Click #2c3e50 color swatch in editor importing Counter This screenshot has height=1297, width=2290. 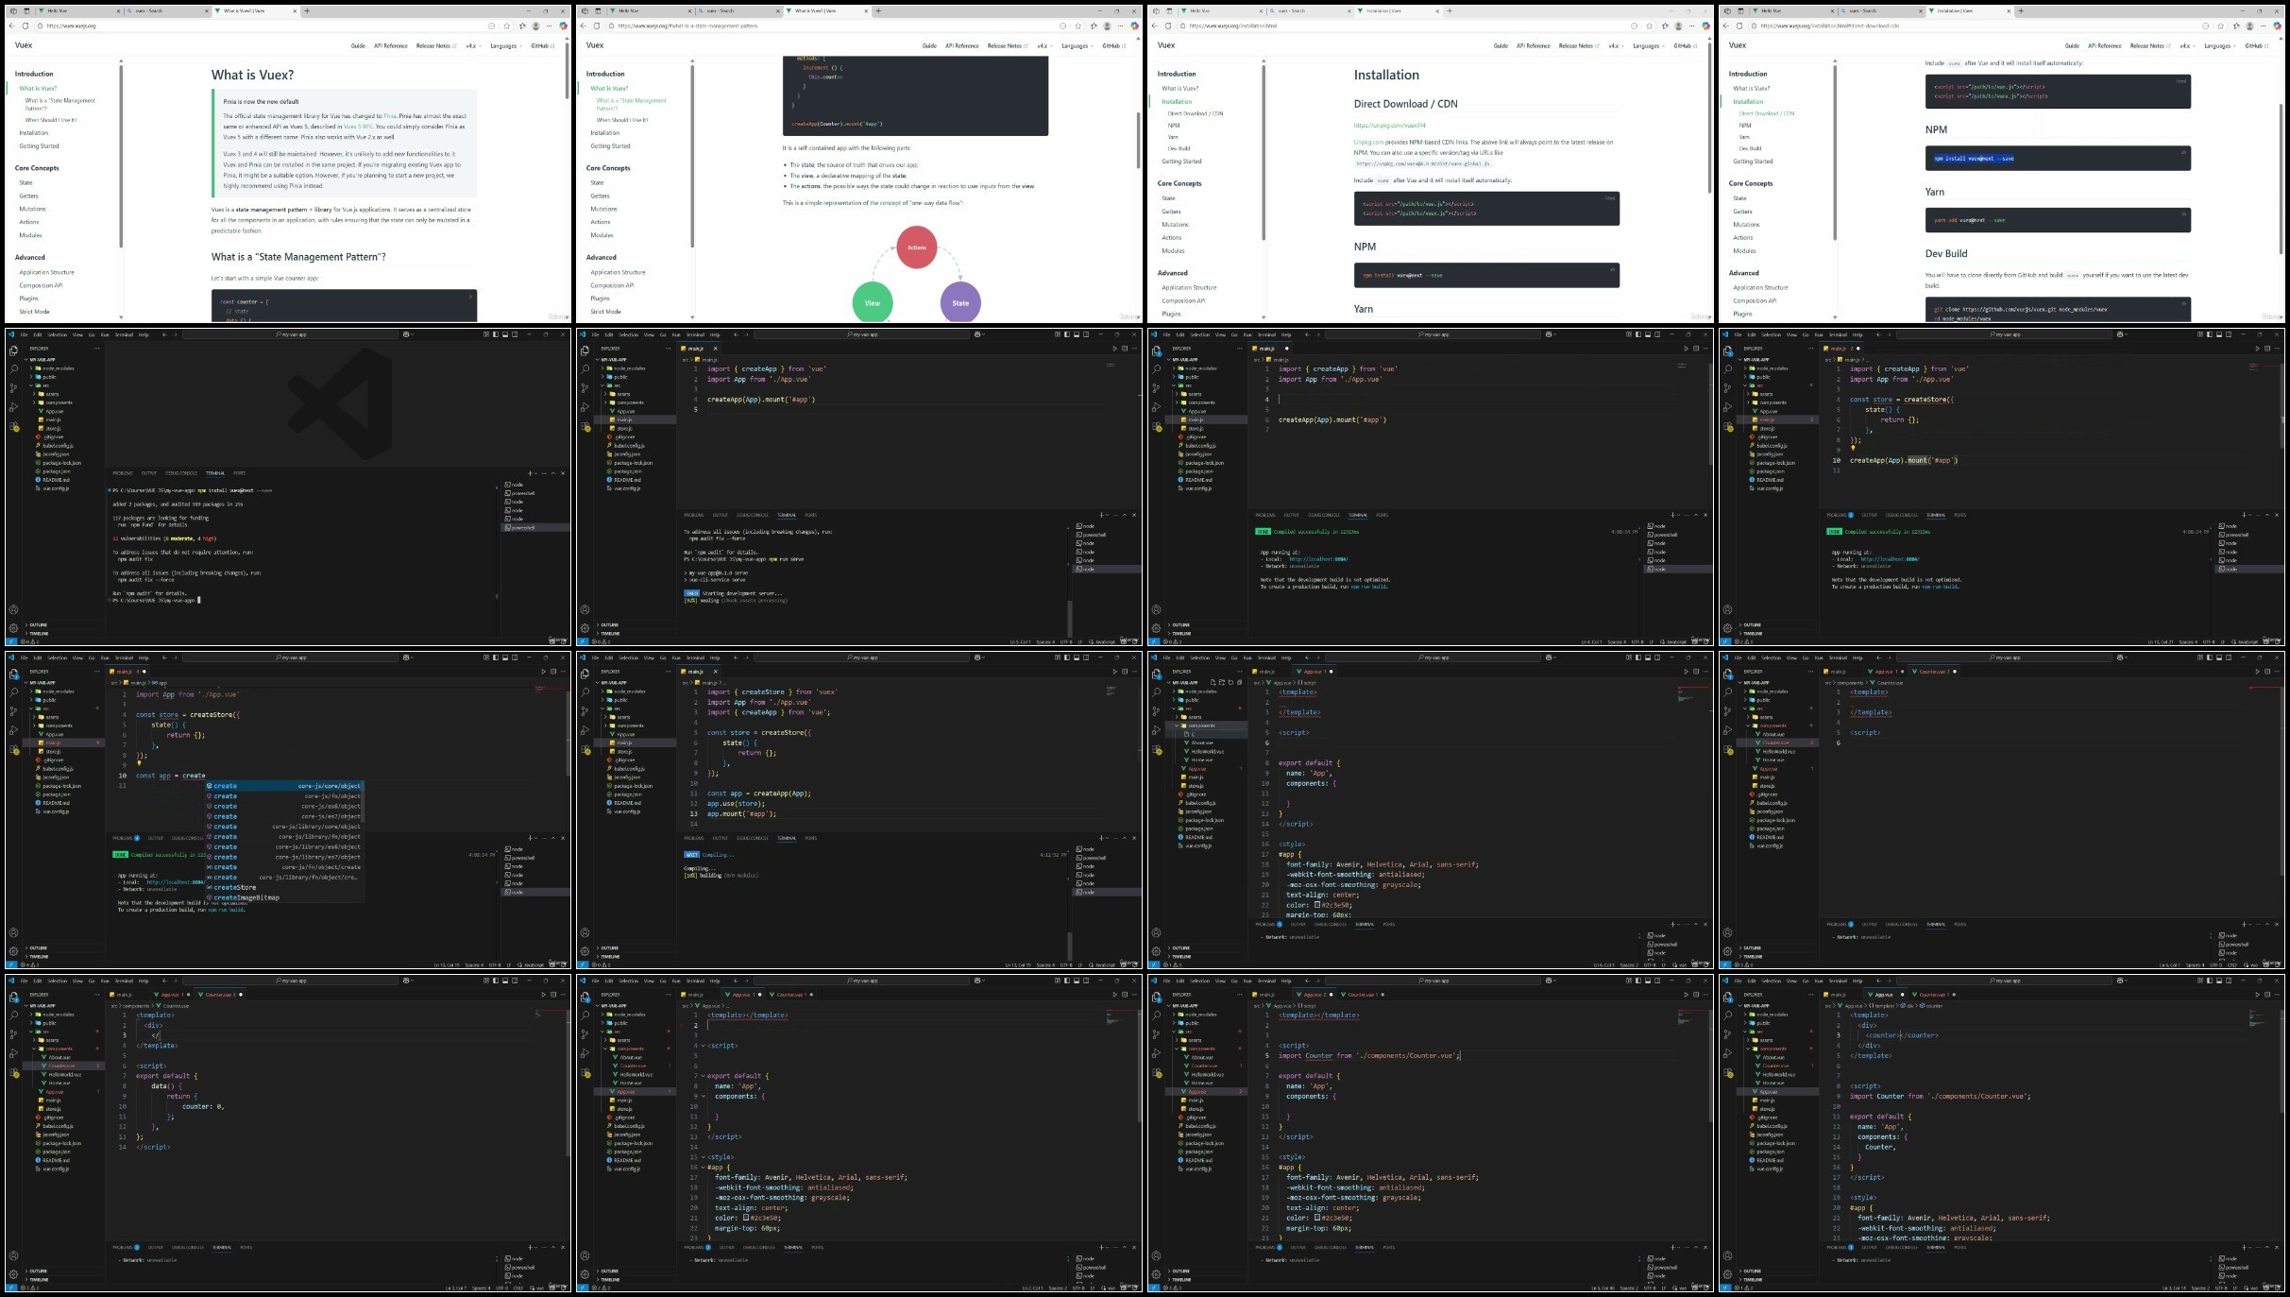(x=1317, y=1218)
